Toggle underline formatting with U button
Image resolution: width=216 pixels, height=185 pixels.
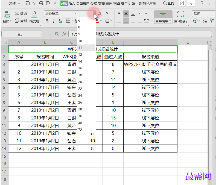(61, 21)
